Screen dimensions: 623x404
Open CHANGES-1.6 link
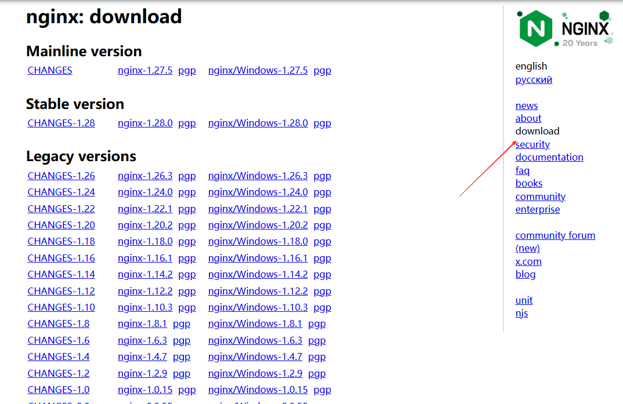click(x=59, y=340)
